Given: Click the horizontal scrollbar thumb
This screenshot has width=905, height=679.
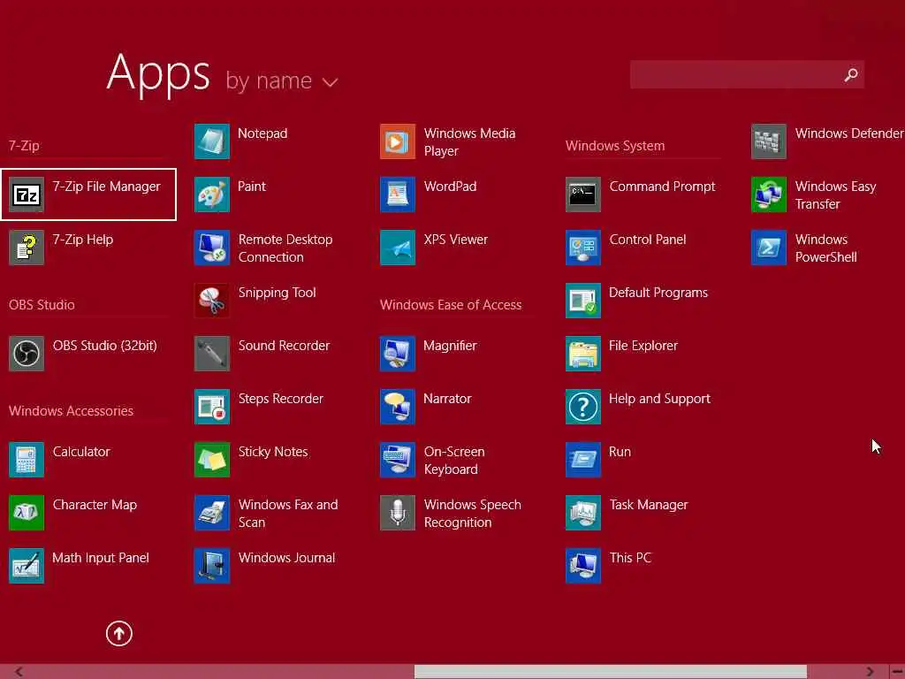Looking at the screenshot, I should pyautogui.click(x=611, y=672).
